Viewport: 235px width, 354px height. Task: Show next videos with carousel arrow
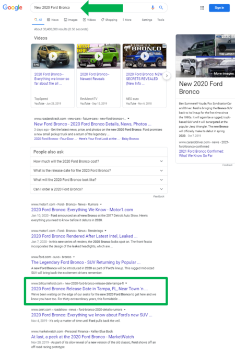tap(167, 76)
